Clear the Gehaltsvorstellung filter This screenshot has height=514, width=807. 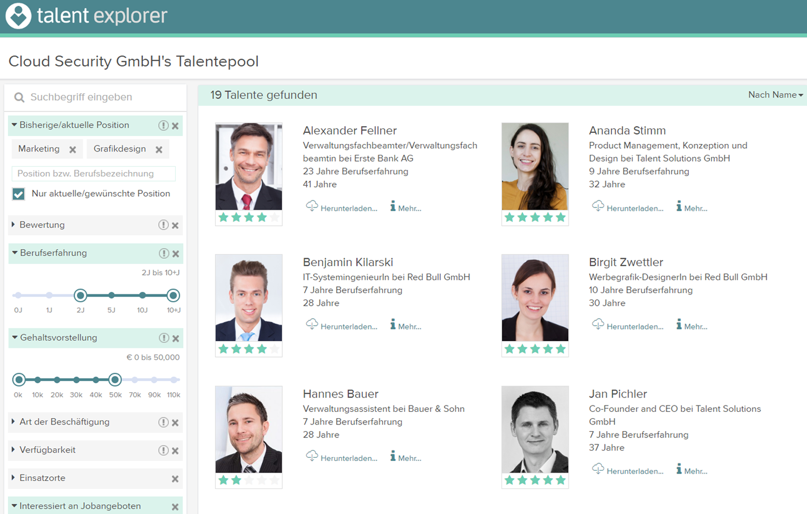pyautogui.click(x=176, y=338)
